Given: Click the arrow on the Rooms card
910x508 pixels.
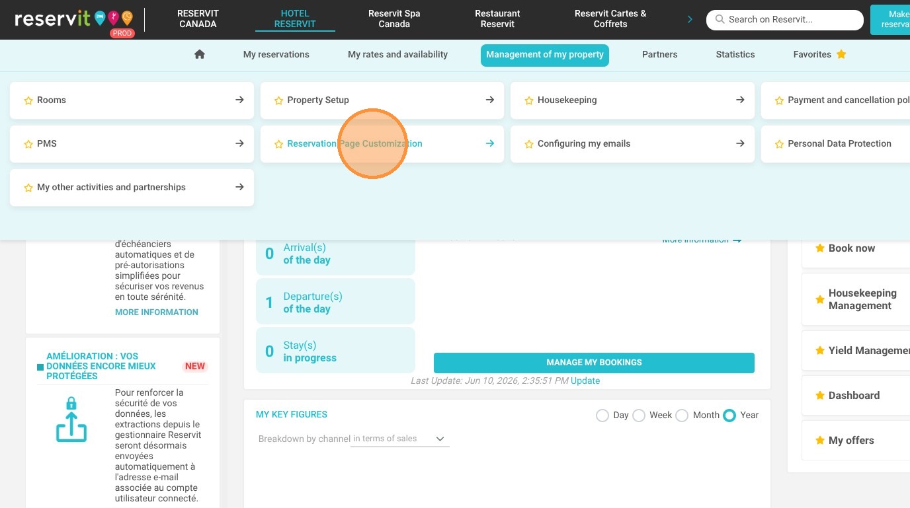Looking at the screenshot, I should click(x=239, y=100).
